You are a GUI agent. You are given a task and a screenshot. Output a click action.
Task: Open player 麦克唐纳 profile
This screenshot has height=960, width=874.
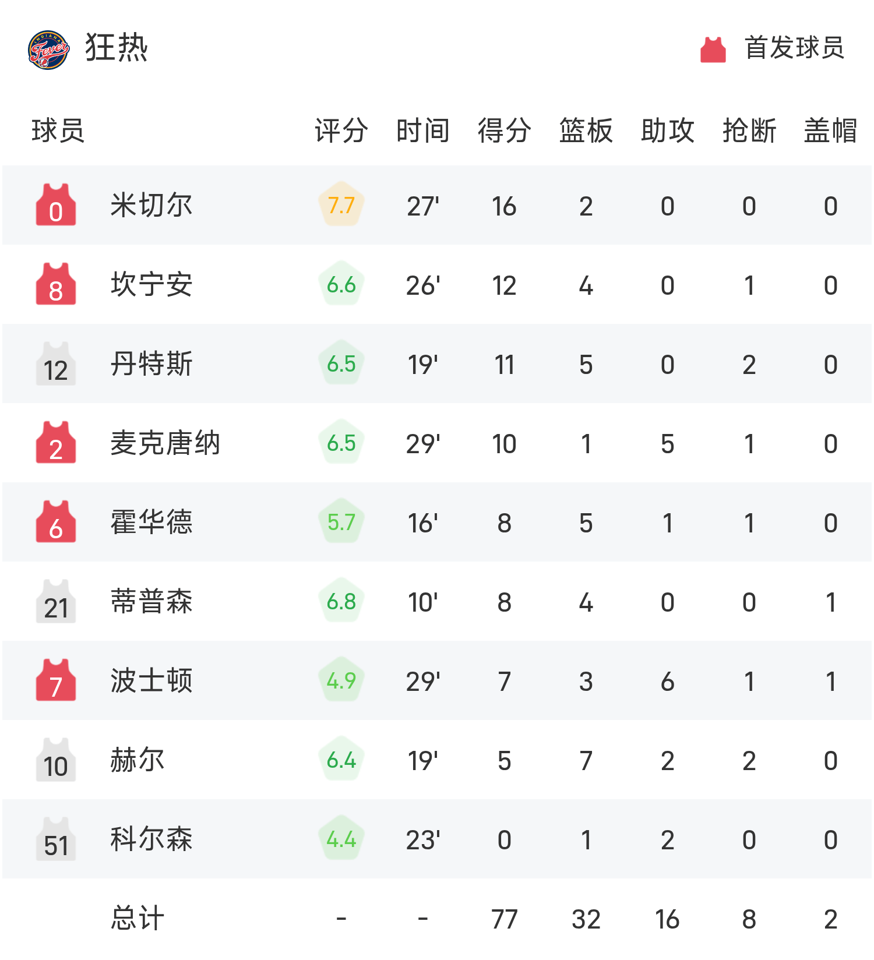(165, 443)
